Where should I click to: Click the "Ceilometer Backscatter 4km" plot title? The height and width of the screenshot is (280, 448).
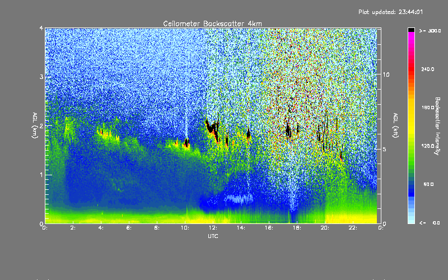pos(212,24)
